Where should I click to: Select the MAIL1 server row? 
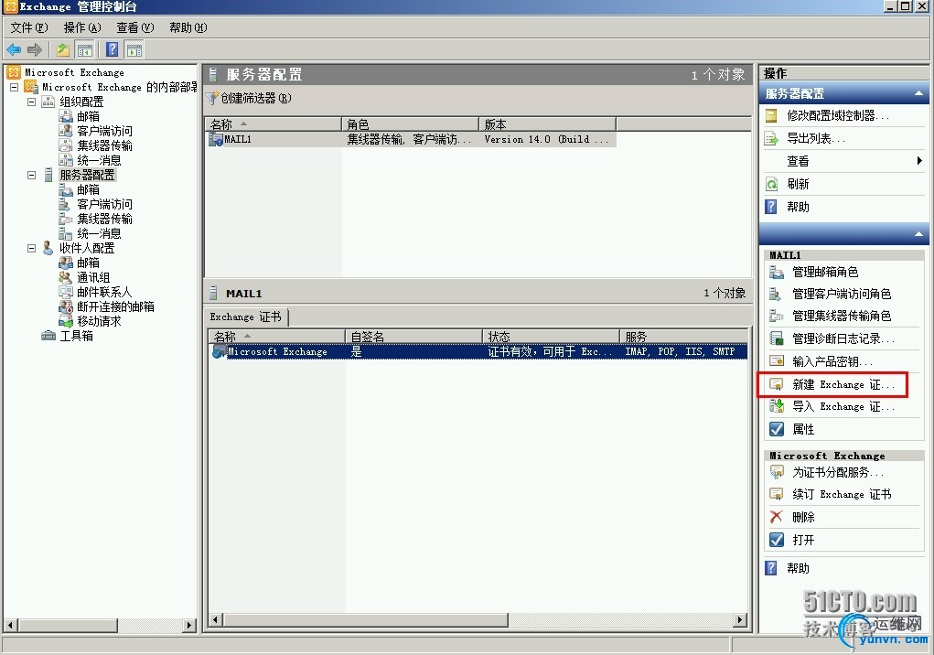pos(411,139)
